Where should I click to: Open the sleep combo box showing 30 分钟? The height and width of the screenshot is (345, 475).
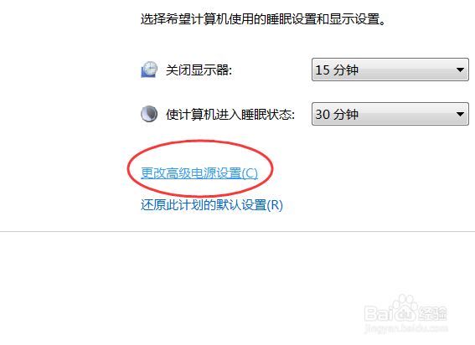click(x=390, y=114)
